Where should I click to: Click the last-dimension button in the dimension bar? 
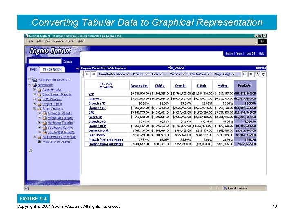point(251,74)
